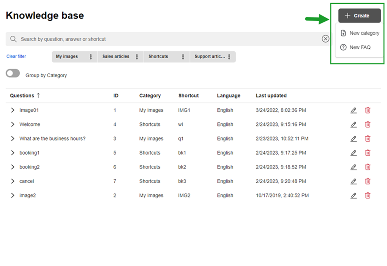Edit the business hours question
Image resolution: width=387 pixels, height=266 pixels.
pos(354,139)
